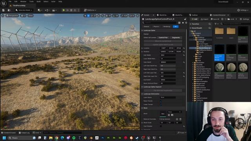Open File Explorer from taskbar

point(51,138)
